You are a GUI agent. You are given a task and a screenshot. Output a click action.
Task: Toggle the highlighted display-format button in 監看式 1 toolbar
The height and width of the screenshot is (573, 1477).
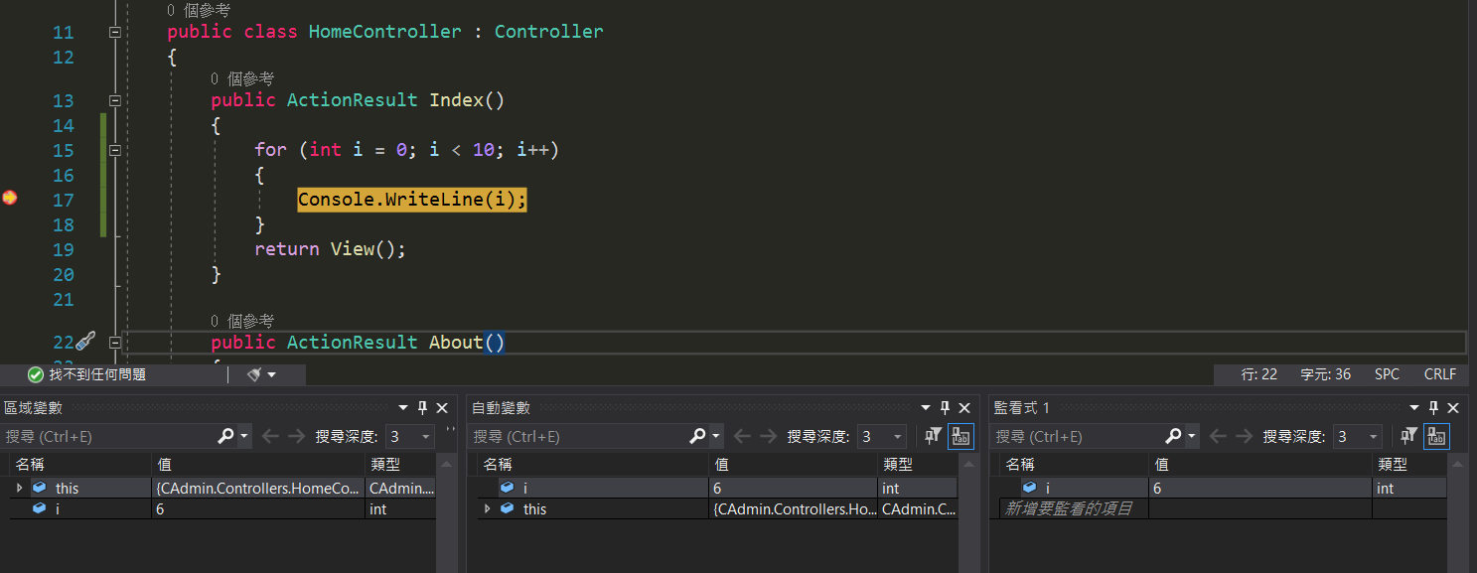[1436, 436]
